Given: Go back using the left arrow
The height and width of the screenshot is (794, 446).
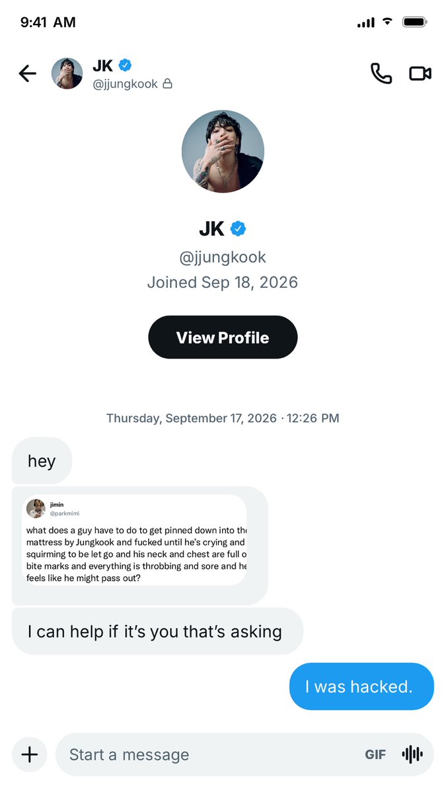Looking at the screenshot, I should coord(28,73).
